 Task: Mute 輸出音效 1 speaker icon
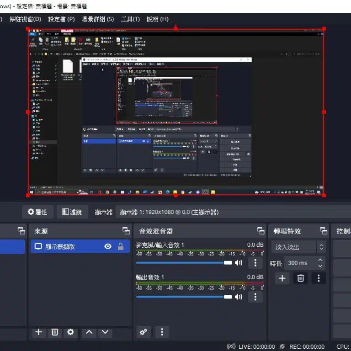pos(239,297)
